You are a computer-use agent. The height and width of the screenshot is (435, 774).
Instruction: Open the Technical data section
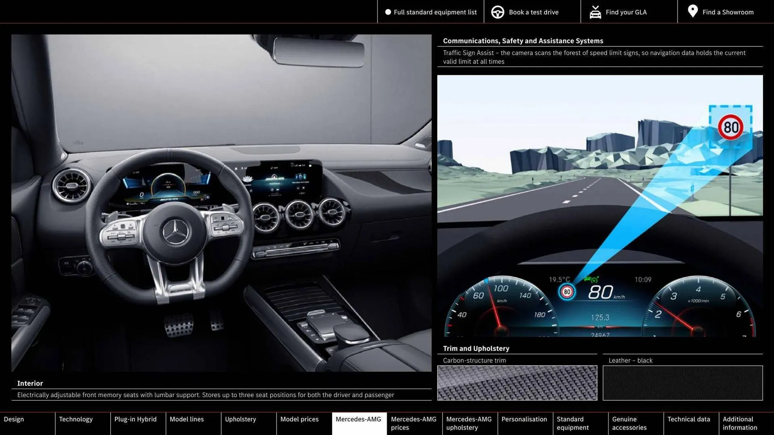[690, 423]
